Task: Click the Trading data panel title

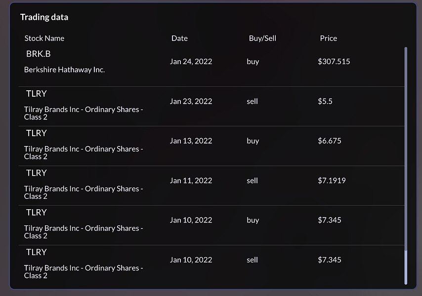Action: coord(44,17)
